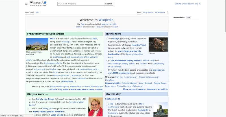Select the Main Page tab
Screen dimensions: 226x117
[29, 12]
